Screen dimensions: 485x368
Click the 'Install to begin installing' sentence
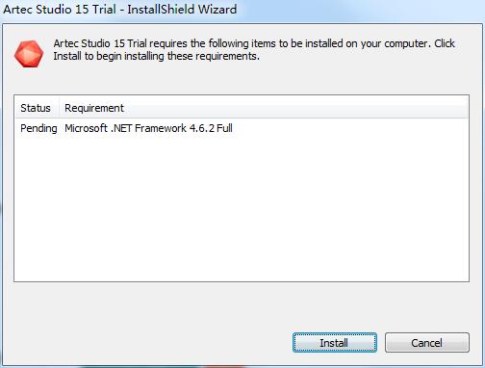(156, 56)
